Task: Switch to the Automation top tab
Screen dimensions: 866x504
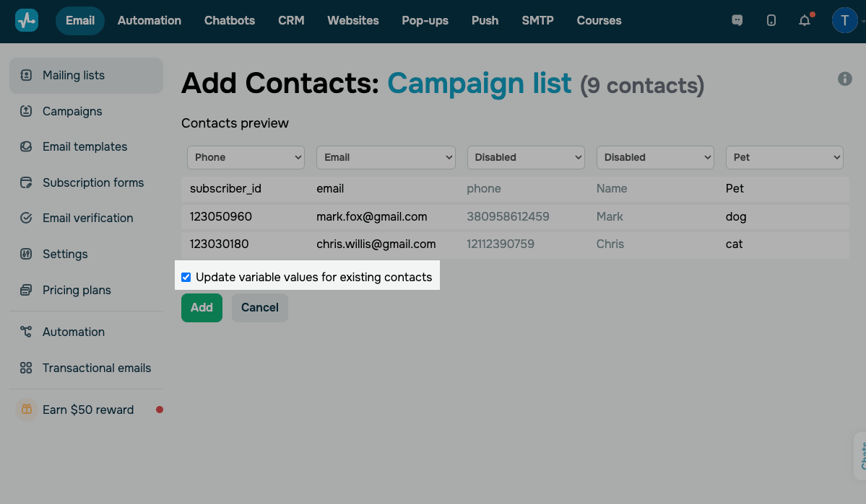Action: pos(150,20)
